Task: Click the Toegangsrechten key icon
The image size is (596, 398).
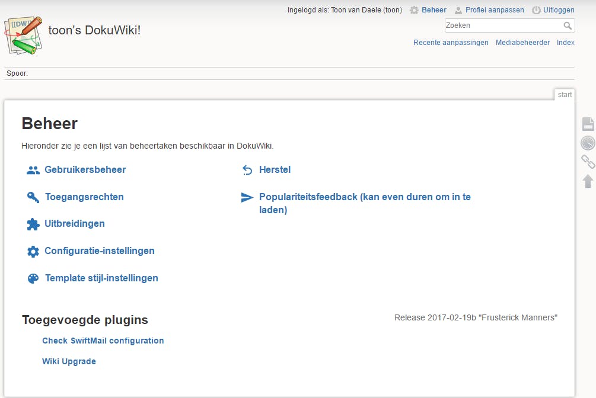Action: tap(33, 197)
